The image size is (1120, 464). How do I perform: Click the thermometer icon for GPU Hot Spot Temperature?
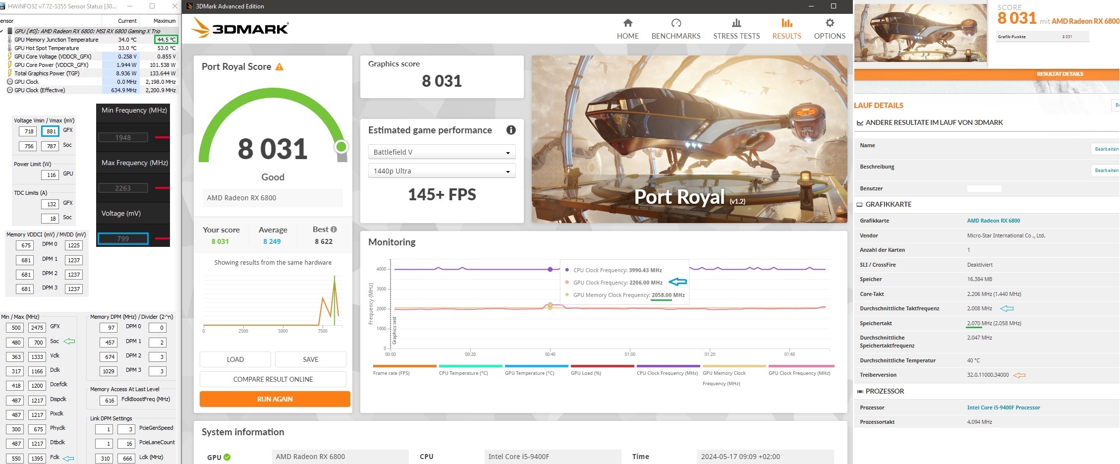[x=10, y=48]
